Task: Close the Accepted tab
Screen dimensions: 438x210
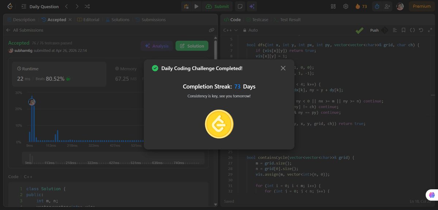Action: (70, 20)
